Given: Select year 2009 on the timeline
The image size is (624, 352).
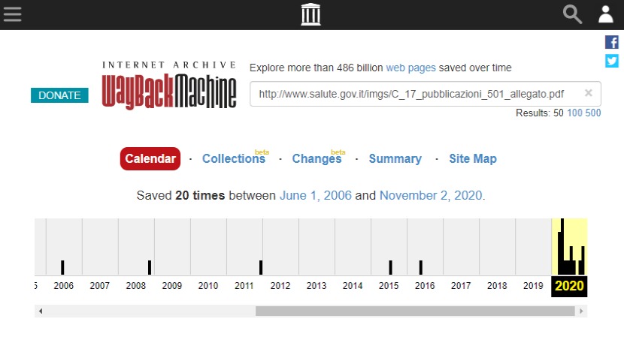Looking at the screenshot, I should click(172, 286).
